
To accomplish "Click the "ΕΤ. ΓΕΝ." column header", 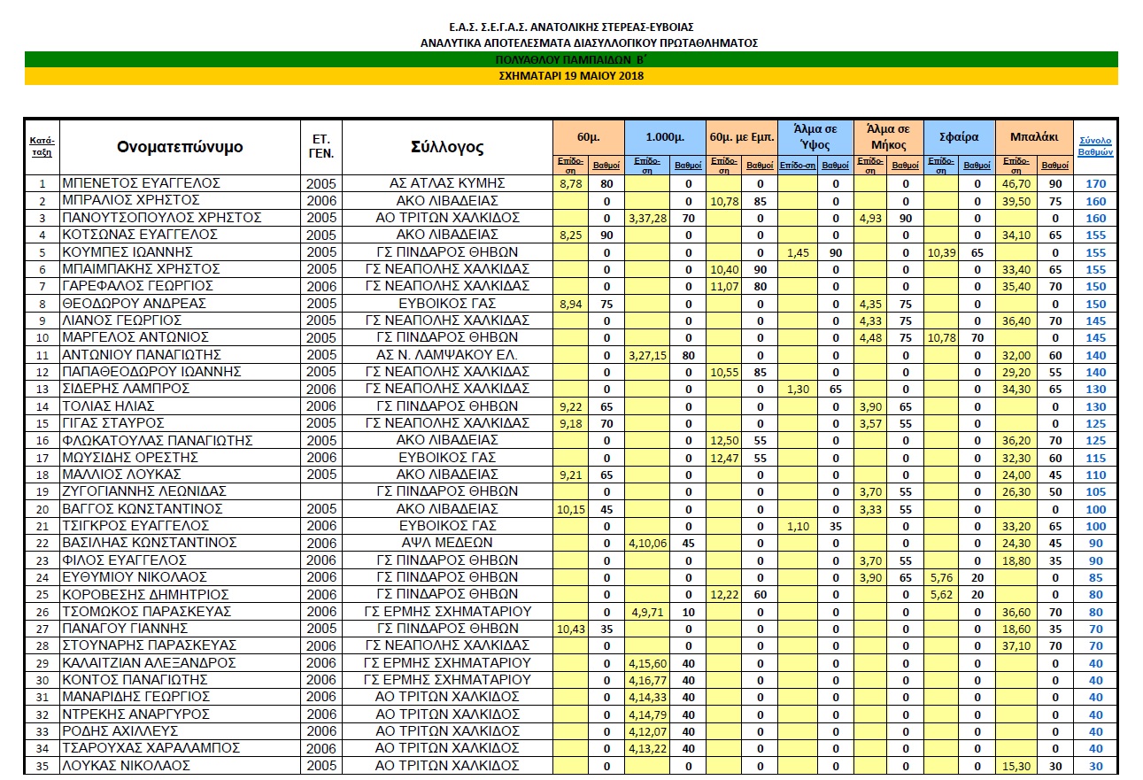I will [x=321, y=146].
